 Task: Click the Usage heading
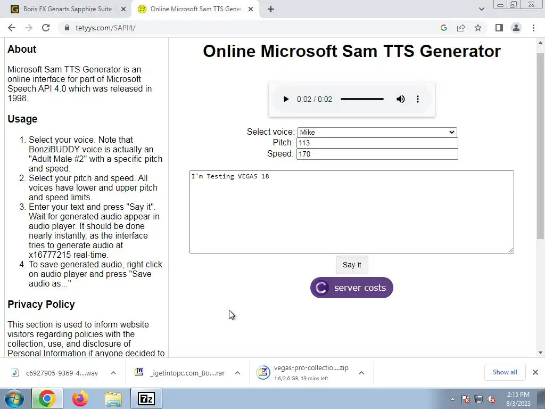coord(22,119)
